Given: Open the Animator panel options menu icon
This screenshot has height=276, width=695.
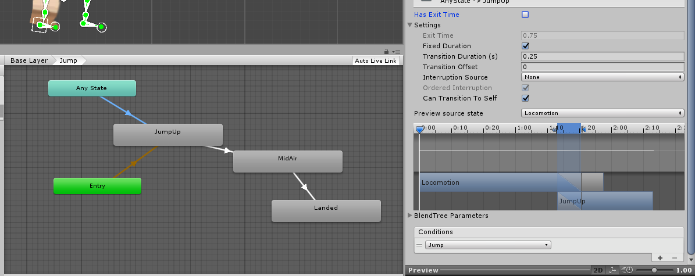Looking at the screenshot, I should pyautogui.click(x=396, y=52).
